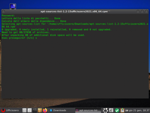Select the apt-sources-list taskbar entry

[x=88, y=110]
